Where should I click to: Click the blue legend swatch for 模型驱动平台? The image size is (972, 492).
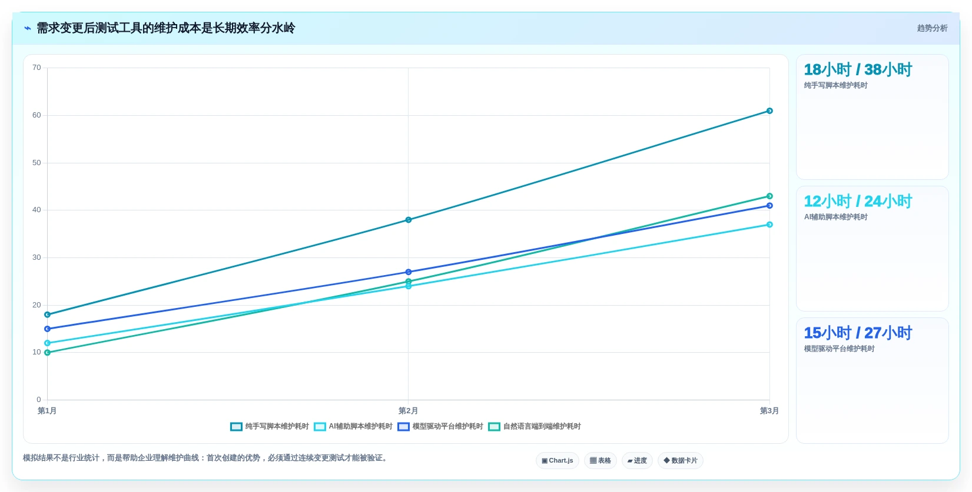point(403,427)
